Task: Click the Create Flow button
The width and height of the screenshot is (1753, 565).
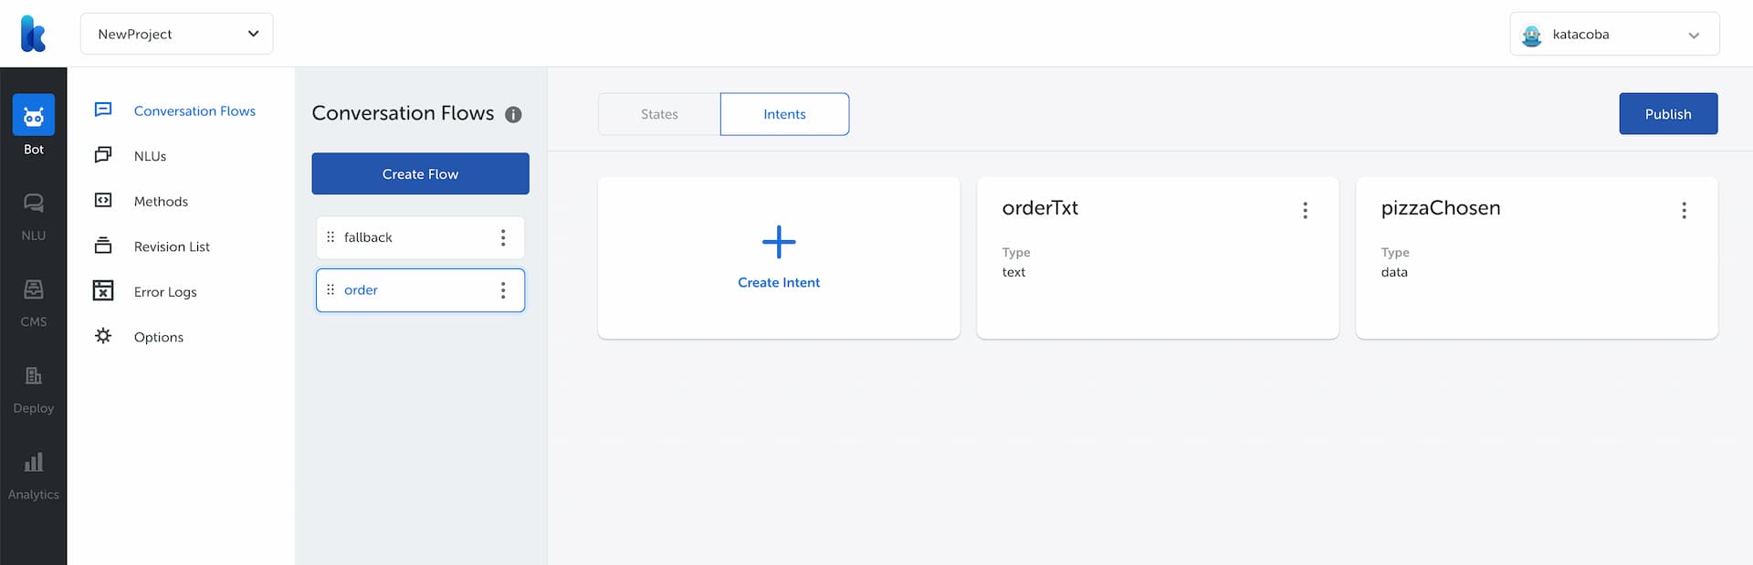Action: 420,173
